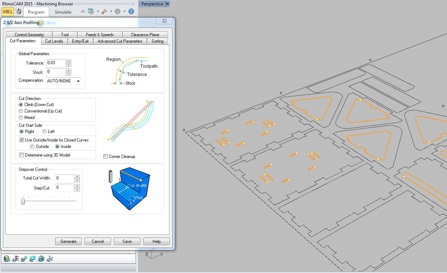Image resolution: width=447 pixels, height=273 pixels.
Task: Switch to Simulate tab
Action: pos(63,12)
